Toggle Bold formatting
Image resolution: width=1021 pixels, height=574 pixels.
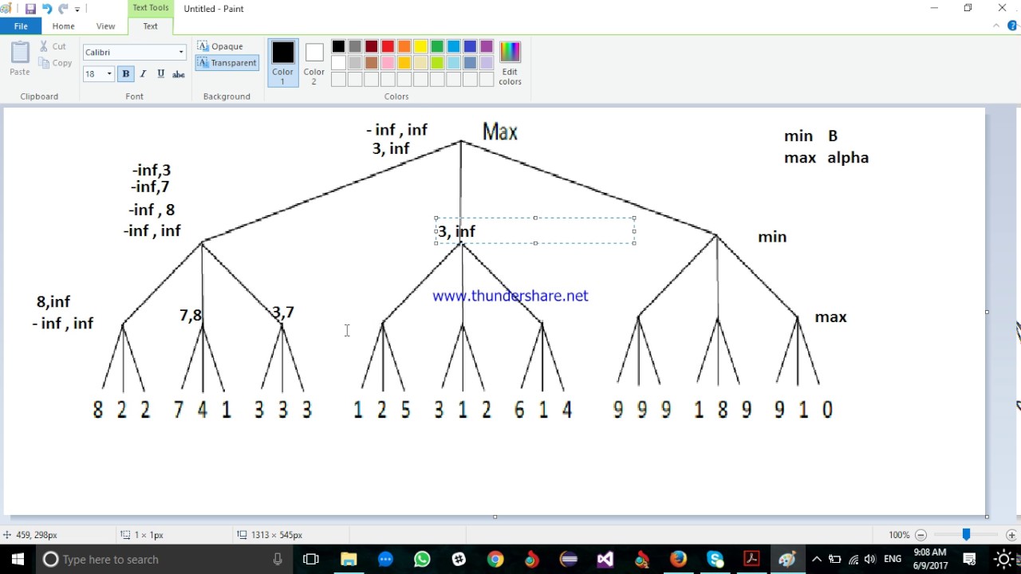click(126, 74)
